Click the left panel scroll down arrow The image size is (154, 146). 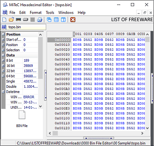[40, 106]
